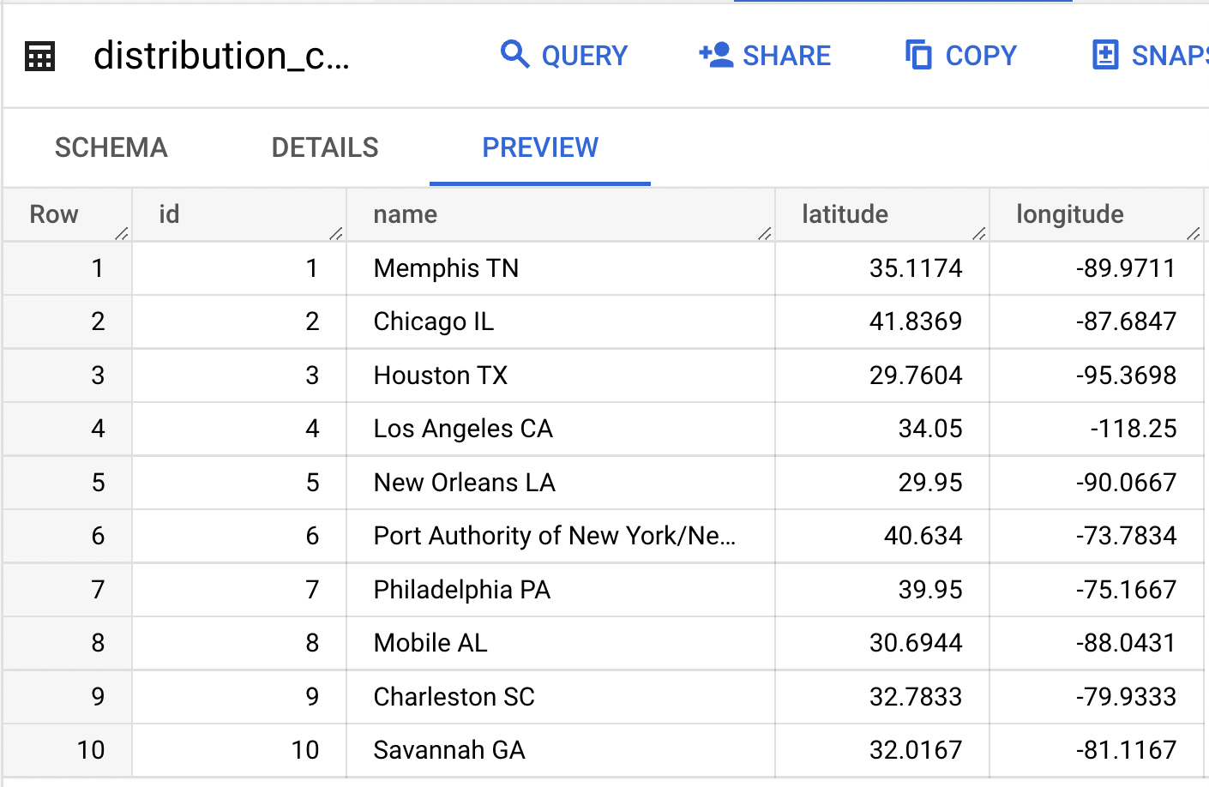
Task: Click the longitude column resize handle
Action: [x=1193, y=233]
